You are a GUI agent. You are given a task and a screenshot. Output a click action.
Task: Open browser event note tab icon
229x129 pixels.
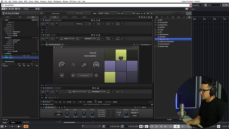pos(184,17)
